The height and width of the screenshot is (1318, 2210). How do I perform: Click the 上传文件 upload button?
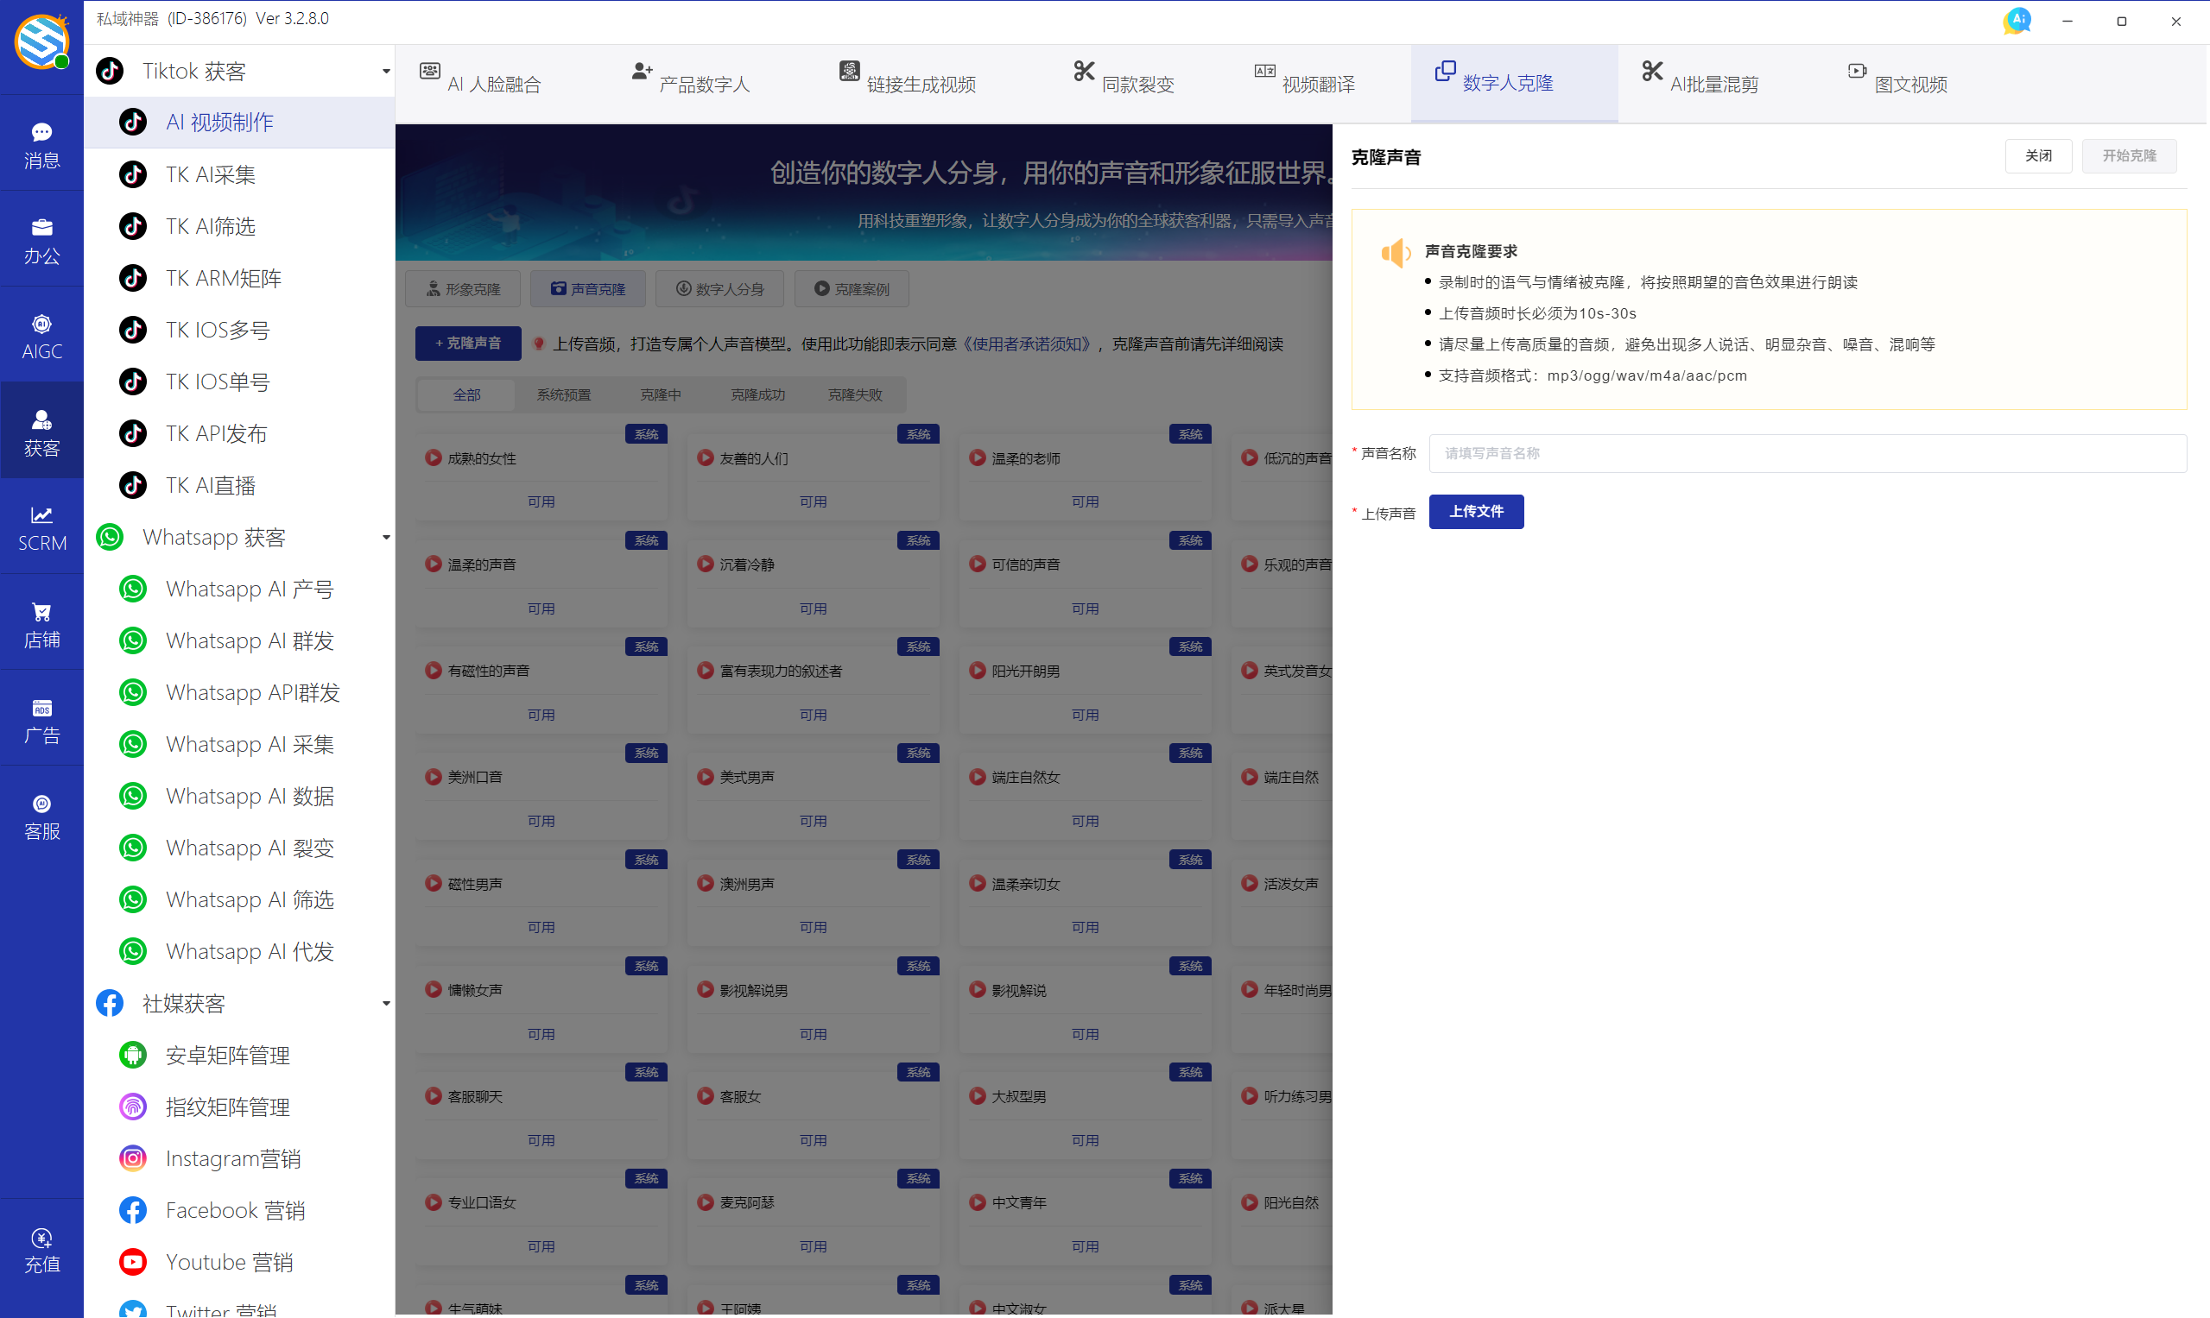(x=1475, y=512)
